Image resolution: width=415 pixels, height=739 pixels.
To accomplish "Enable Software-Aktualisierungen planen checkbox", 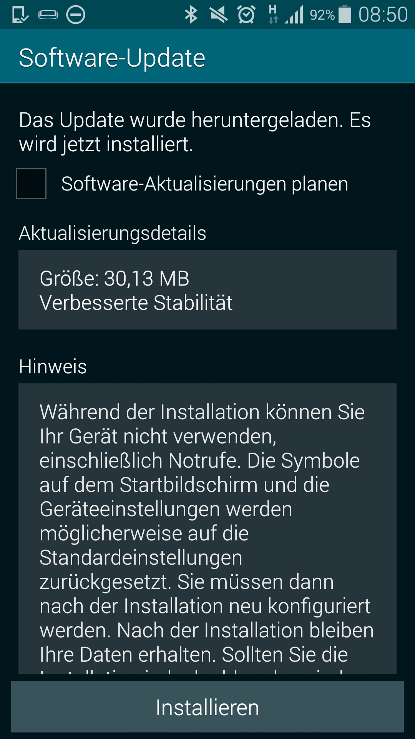I will point(31,184).
